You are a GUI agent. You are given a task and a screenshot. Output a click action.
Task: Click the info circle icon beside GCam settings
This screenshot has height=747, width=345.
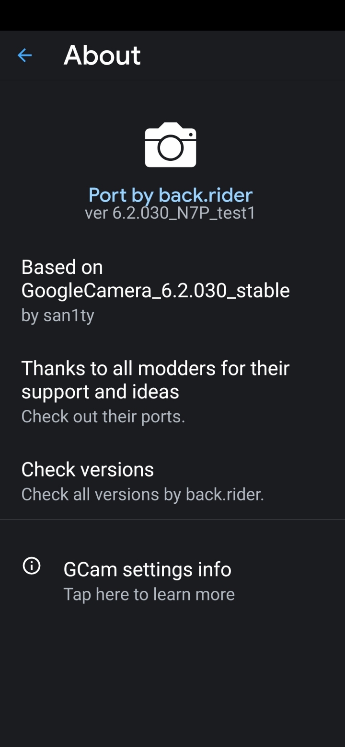(32, 566)
